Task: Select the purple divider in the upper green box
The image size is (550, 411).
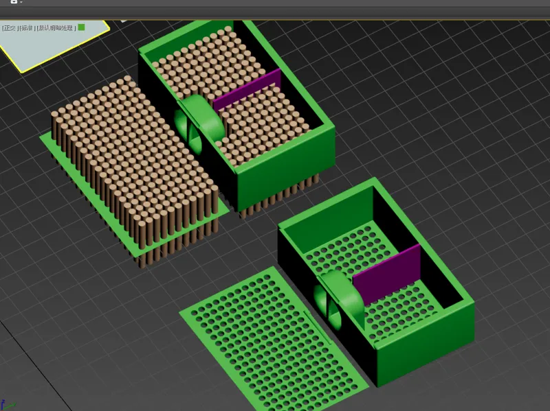Action: [x=247, y=90]
